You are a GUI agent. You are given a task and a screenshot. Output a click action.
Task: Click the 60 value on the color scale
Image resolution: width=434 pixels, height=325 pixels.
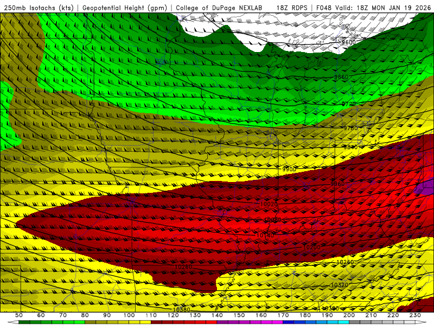click(41, 315)
